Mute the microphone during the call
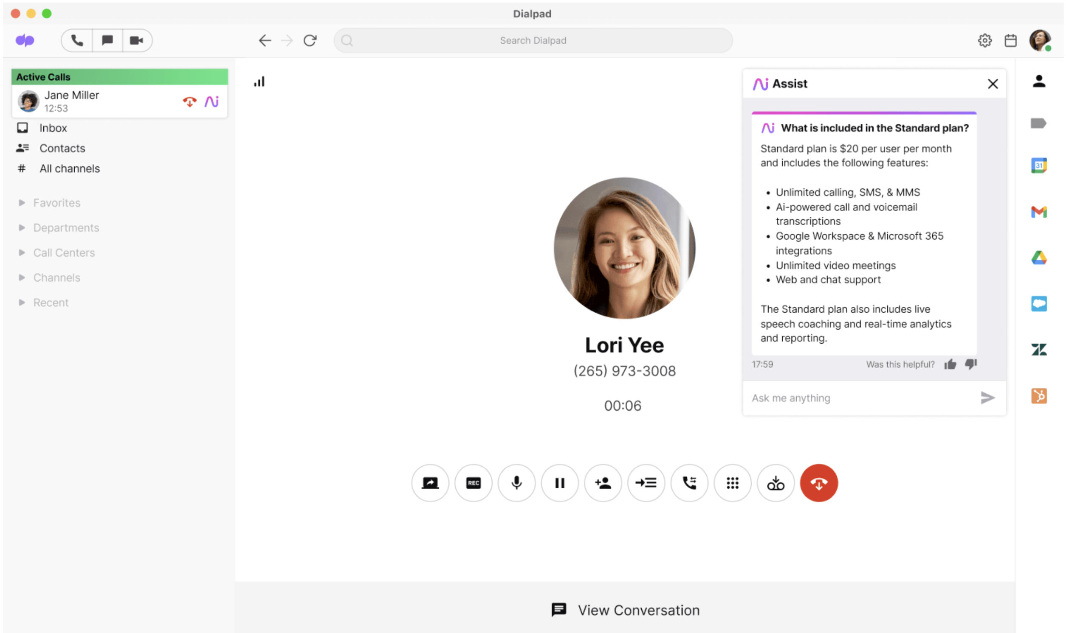Screen dimensions: 1066x633 (516, 483)
